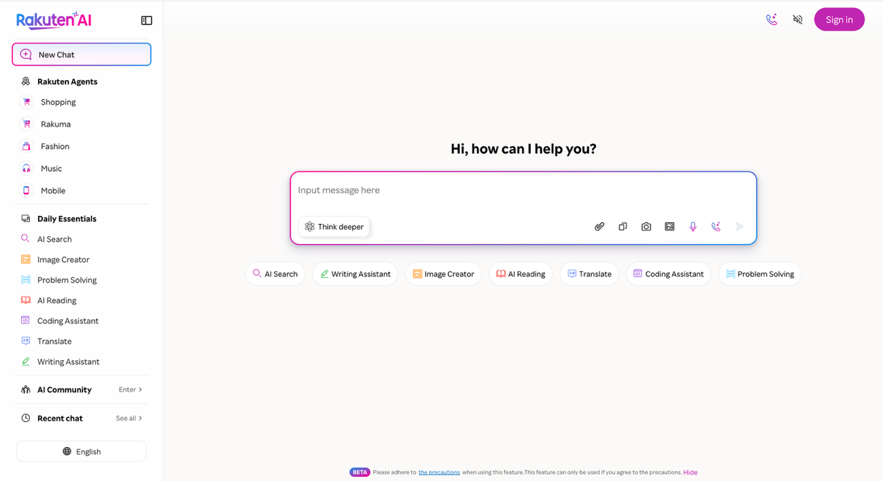Open AI Community via Enter chevron

coord(131,390)
